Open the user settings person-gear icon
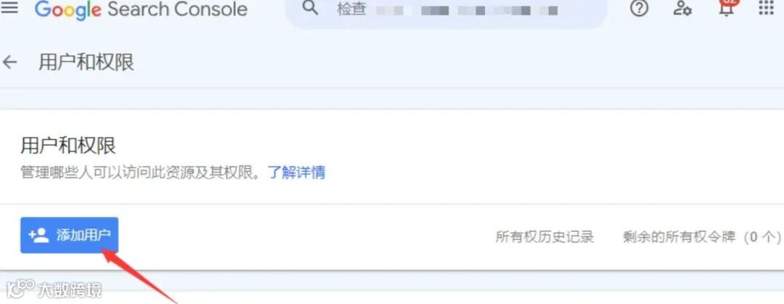 tap(682, 8)
